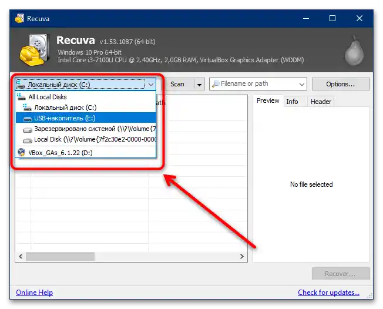Viewport: 383px width, 309px height.
Task: Switch to the Header tab
Action: coord(321,102)
